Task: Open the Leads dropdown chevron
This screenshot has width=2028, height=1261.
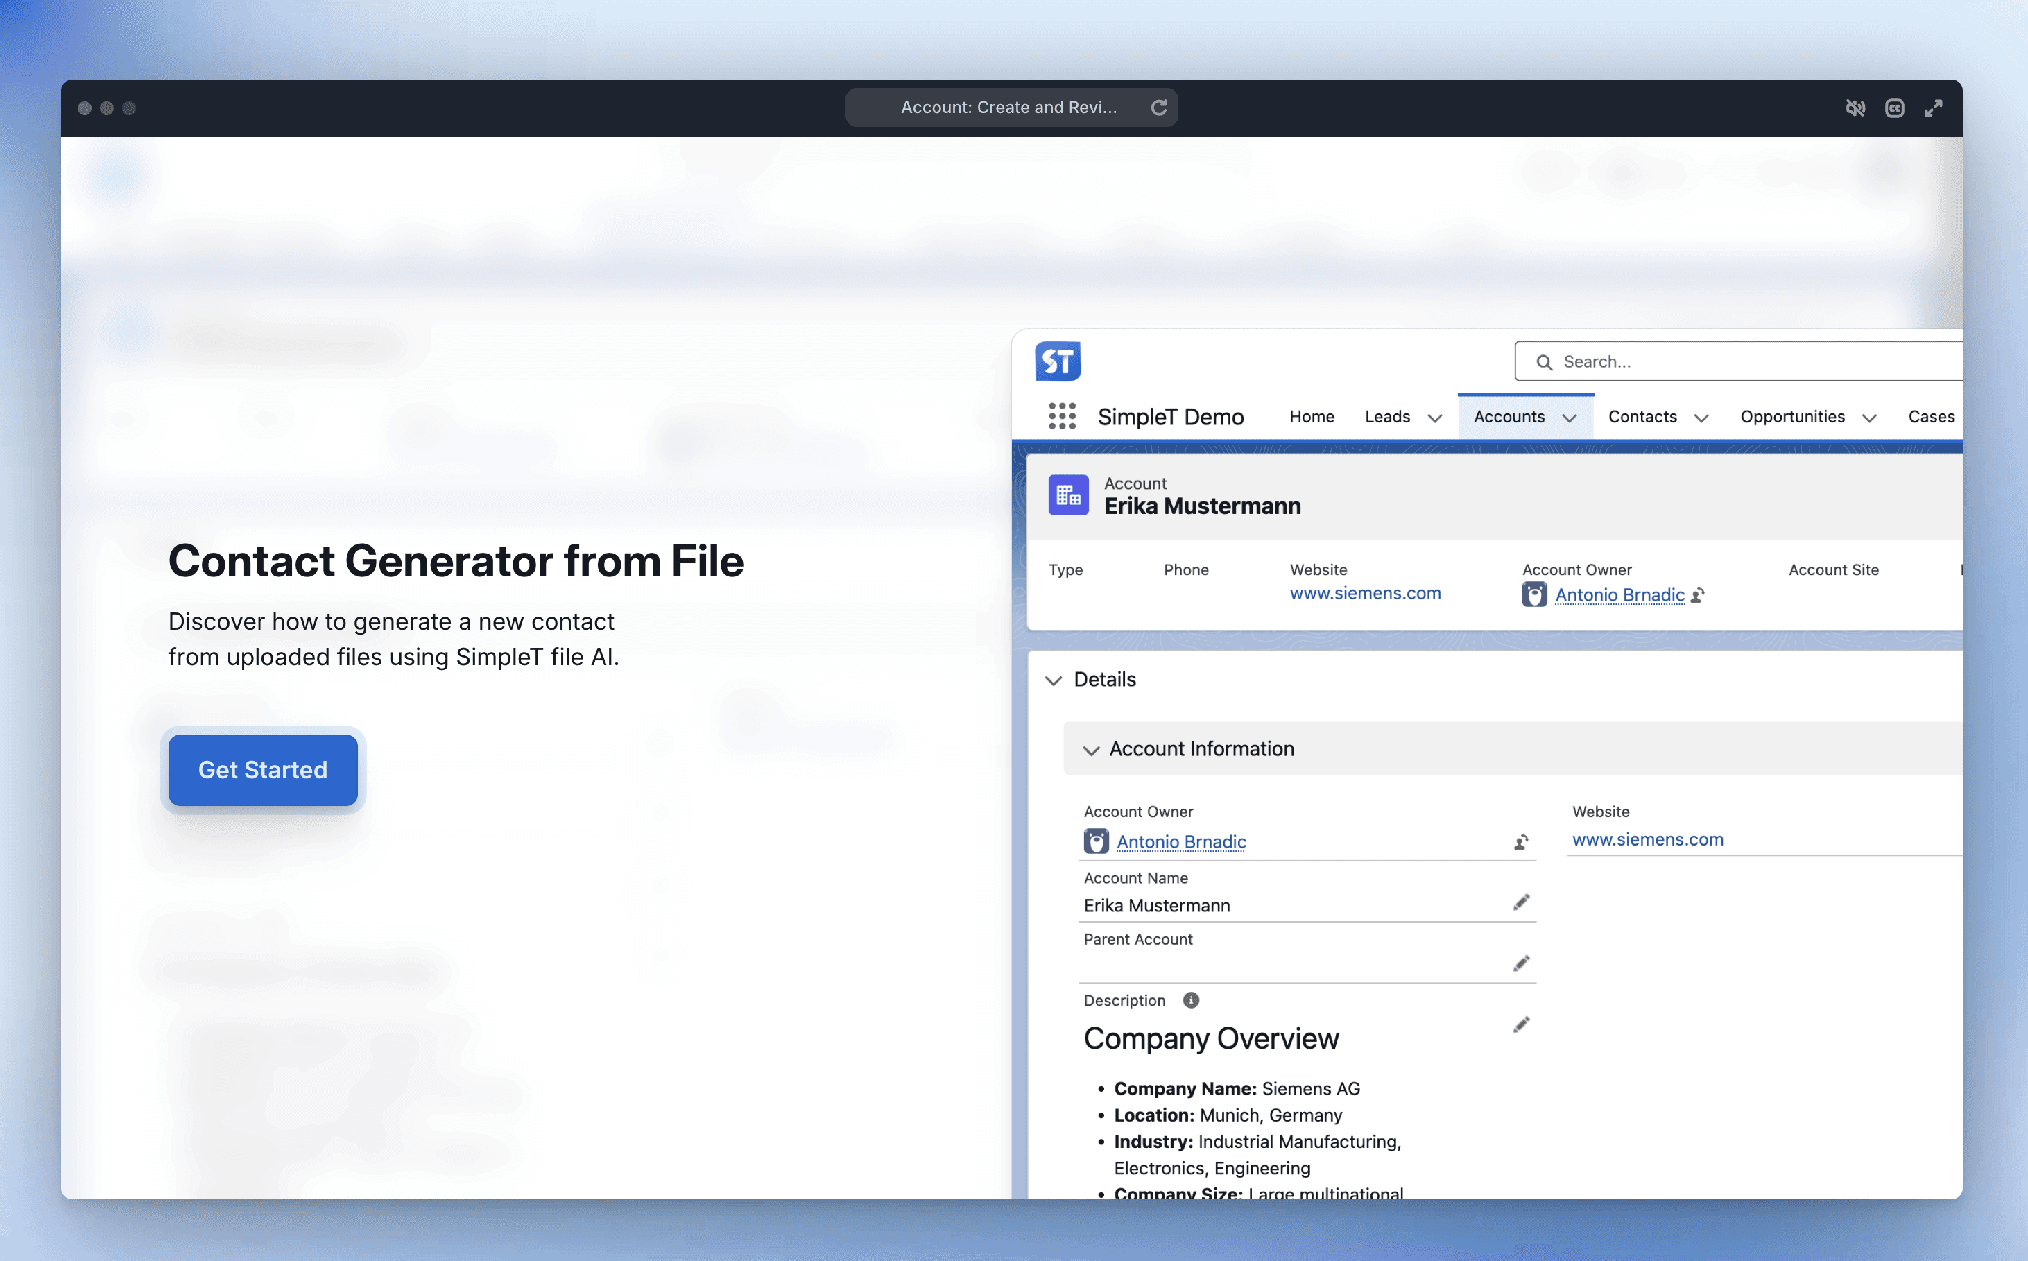Action: point(1434,418)
